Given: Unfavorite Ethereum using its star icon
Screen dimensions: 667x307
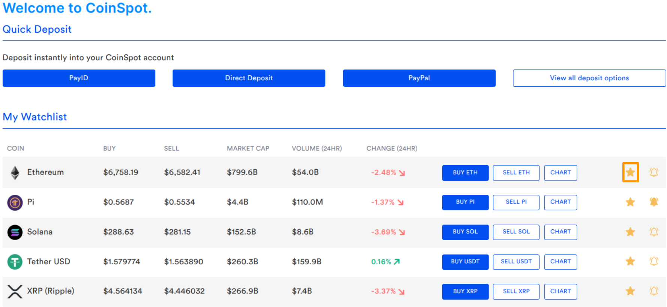Looking at the screenshot, I should click(x=630, y=172).
